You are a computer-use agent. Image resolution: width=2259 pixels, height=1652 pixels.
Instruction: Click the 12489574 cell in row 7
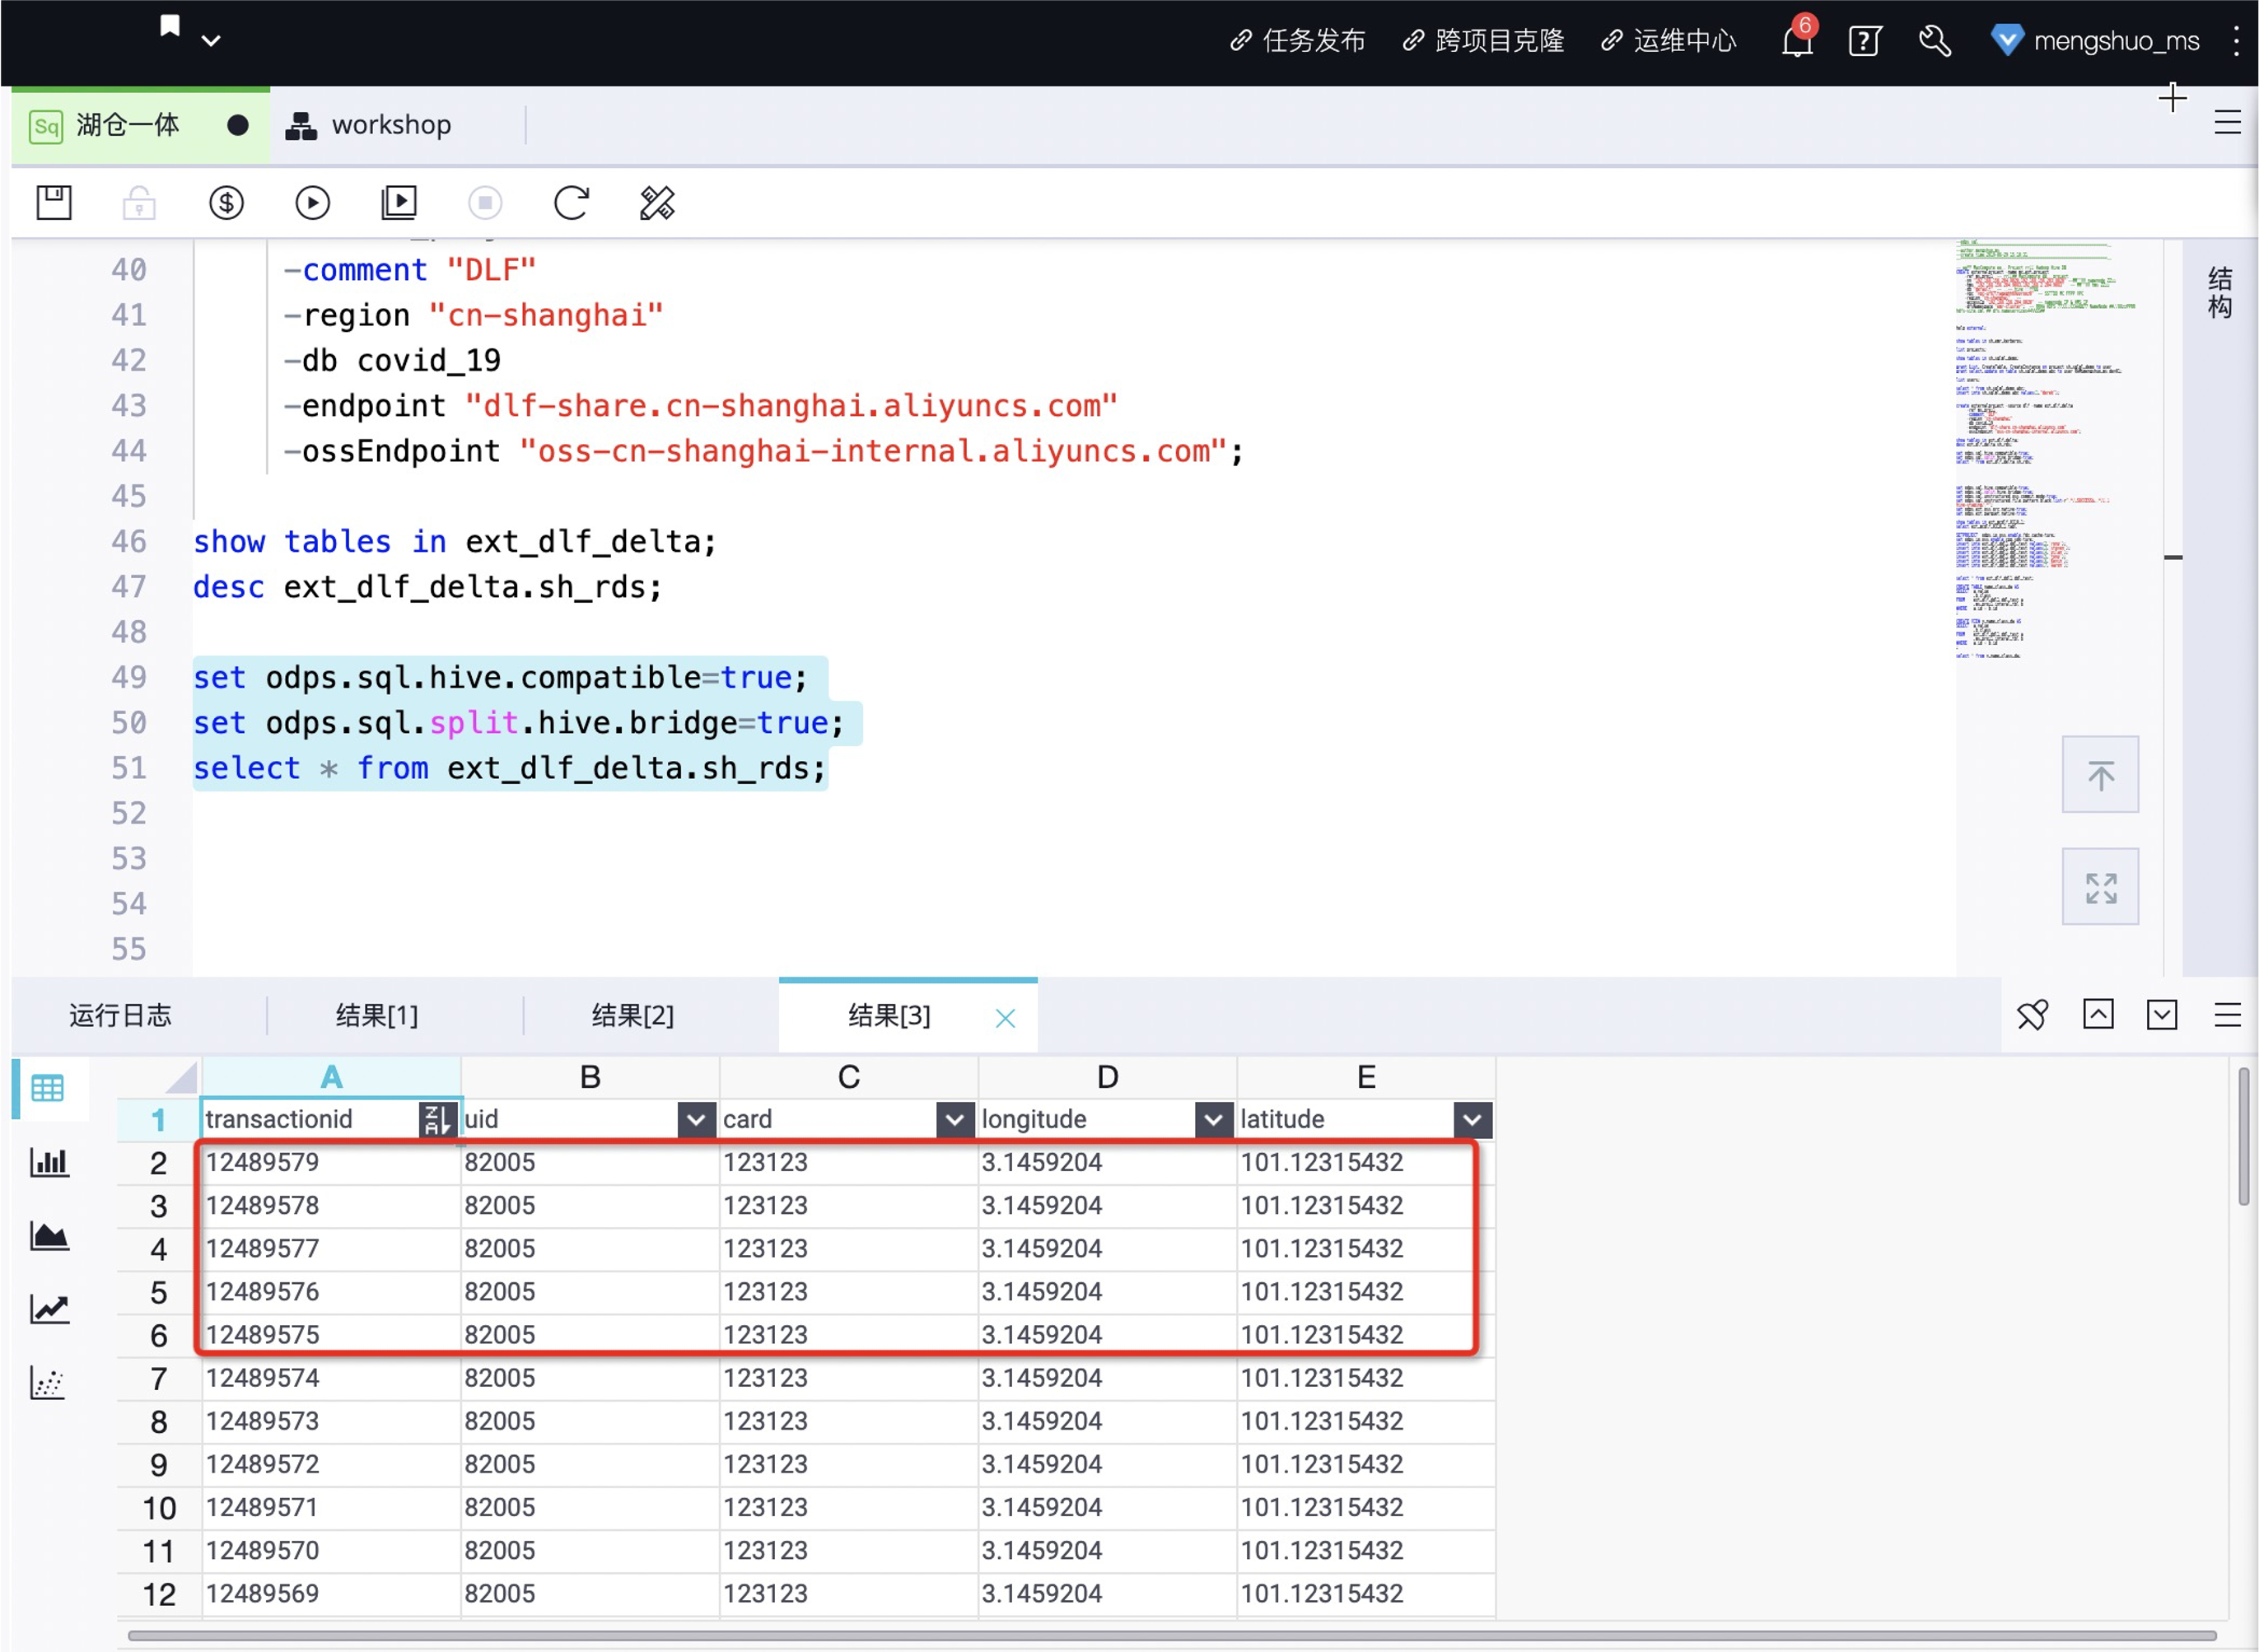point(331,1379)
